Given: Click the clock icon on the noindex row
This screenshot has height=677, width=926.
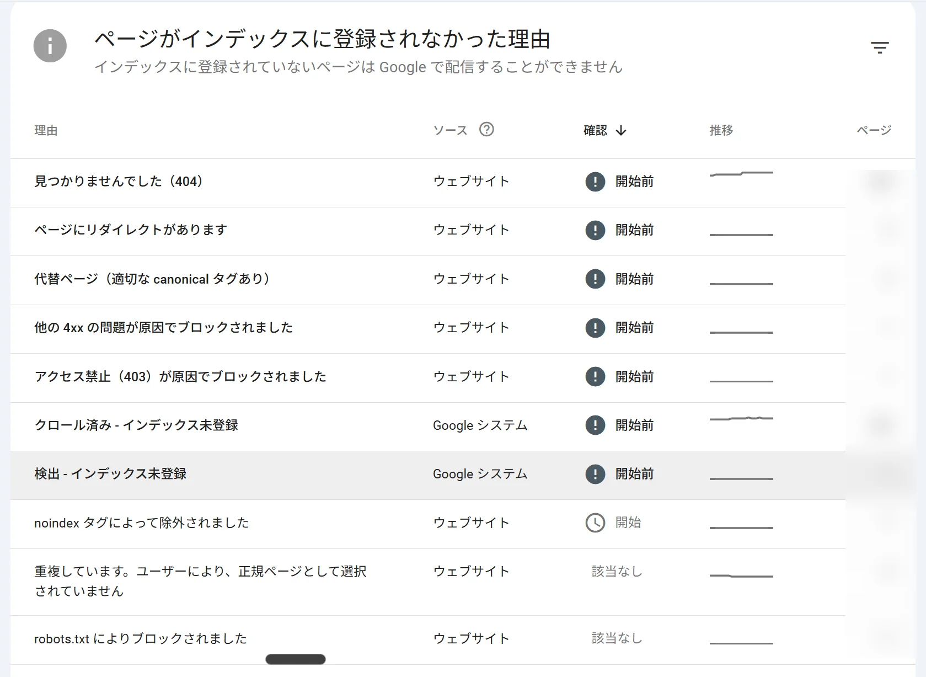Looking at the screenshot, I should click(595, 523).
